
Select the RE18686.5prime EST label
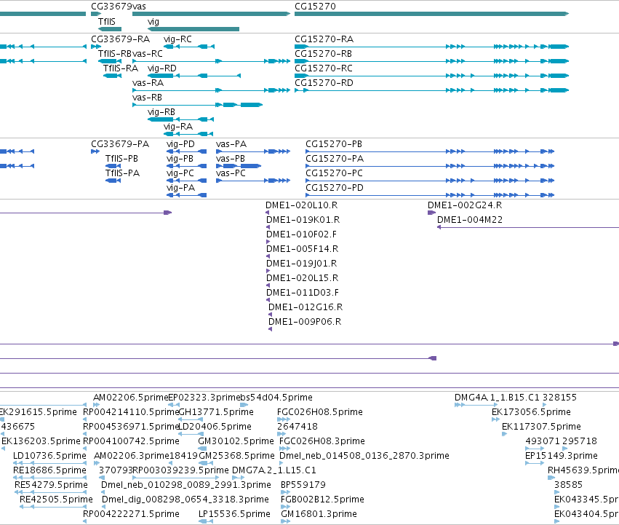coord(49,471)
